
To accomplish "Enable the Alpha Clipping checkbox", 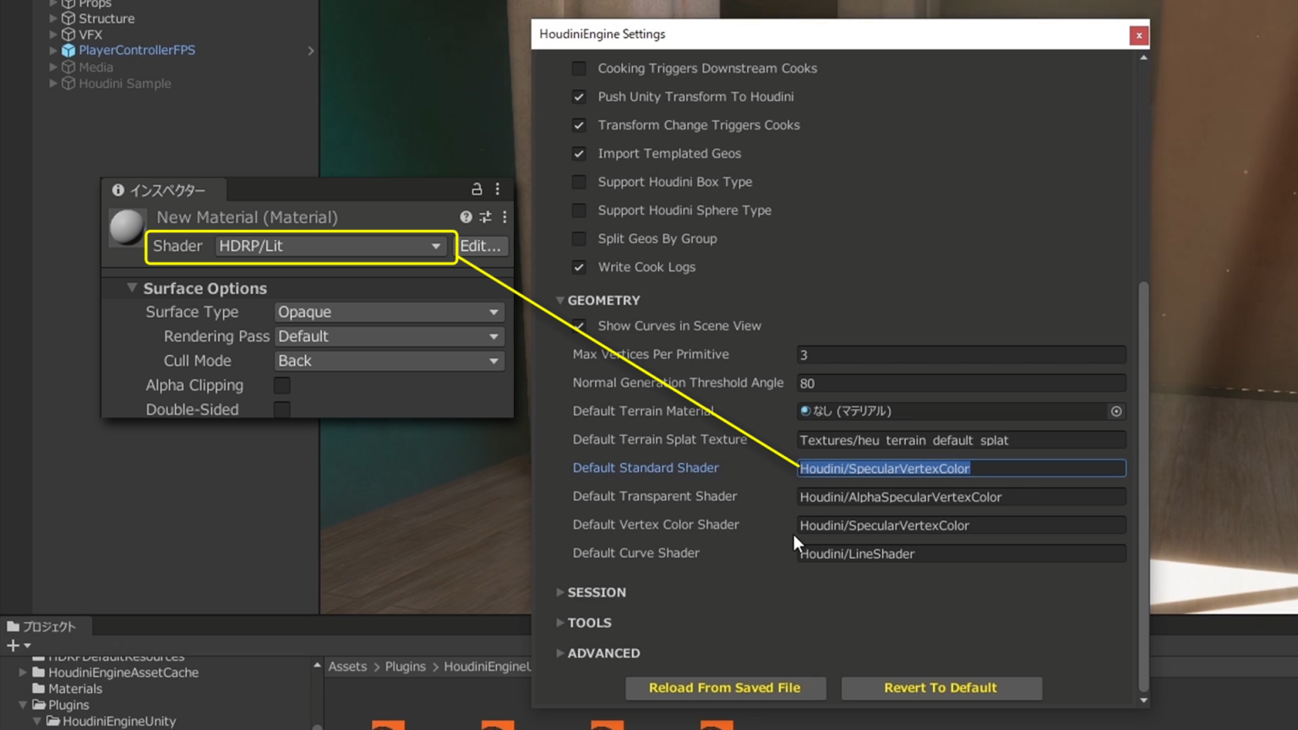I will 281,385.
